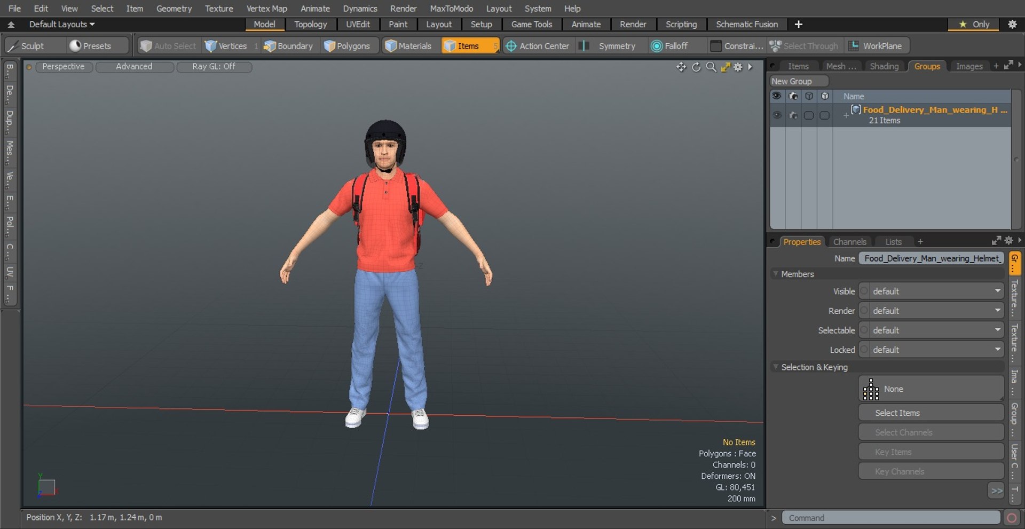Click the viewport rotate icon
The height and width of the screenshot is (529, 1025).
(x=696, y=67)
